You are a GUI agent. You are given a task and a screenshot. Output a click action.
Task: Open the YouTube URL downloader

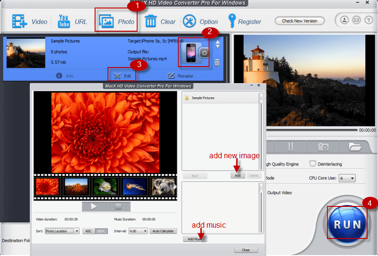[72, 21]
